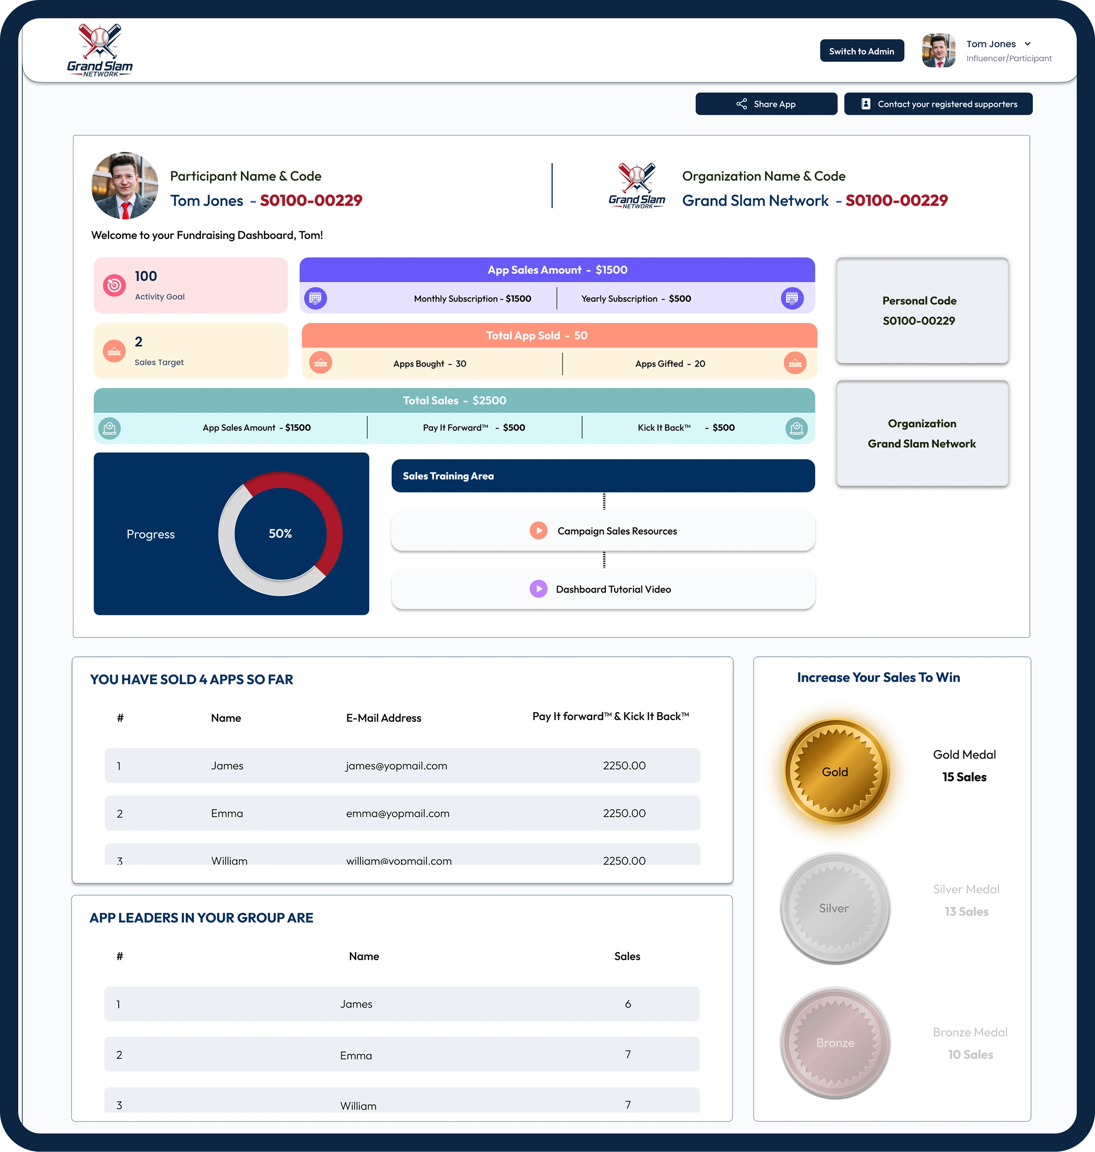
Task: Click the contacts icon on supporters button
Action: [865, 103]
